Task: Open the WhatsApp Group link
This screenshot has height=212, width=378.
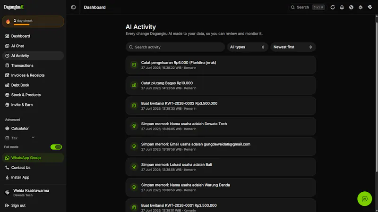Action: click(x=33, y=158)
